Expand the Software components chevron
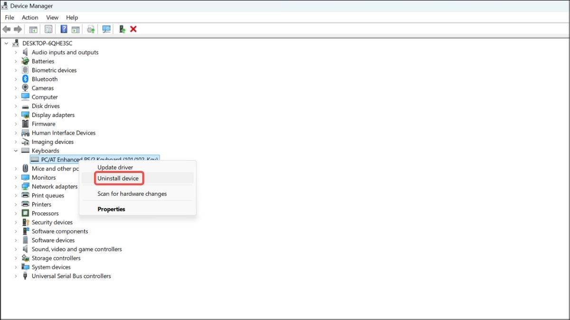Image resolution: width=570 pixels, height=320 pixels. click(16, 231)
